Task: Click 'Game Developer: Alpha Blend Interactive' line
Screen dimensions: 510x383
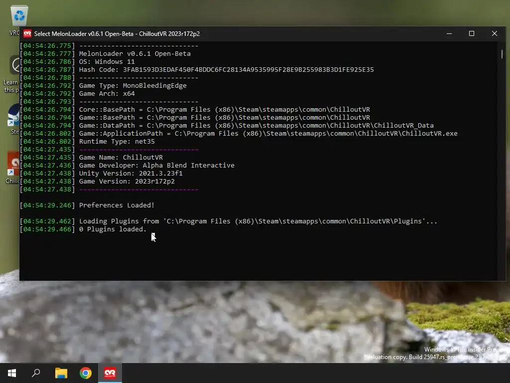Action: click(x=157, y=166)
